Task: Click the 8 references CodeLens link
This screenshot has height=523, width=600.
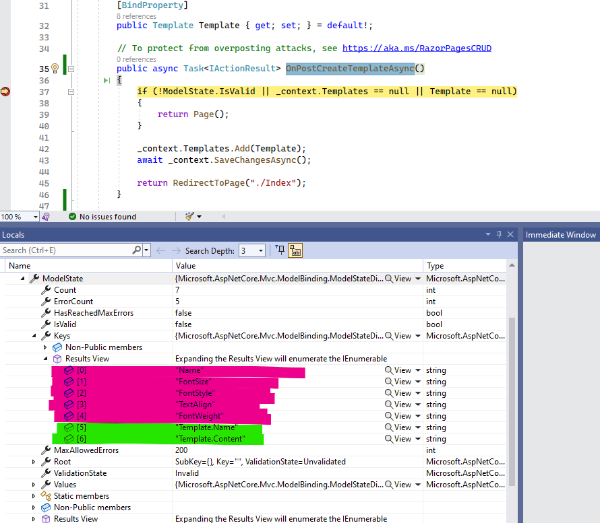Action: click(136, 15)
